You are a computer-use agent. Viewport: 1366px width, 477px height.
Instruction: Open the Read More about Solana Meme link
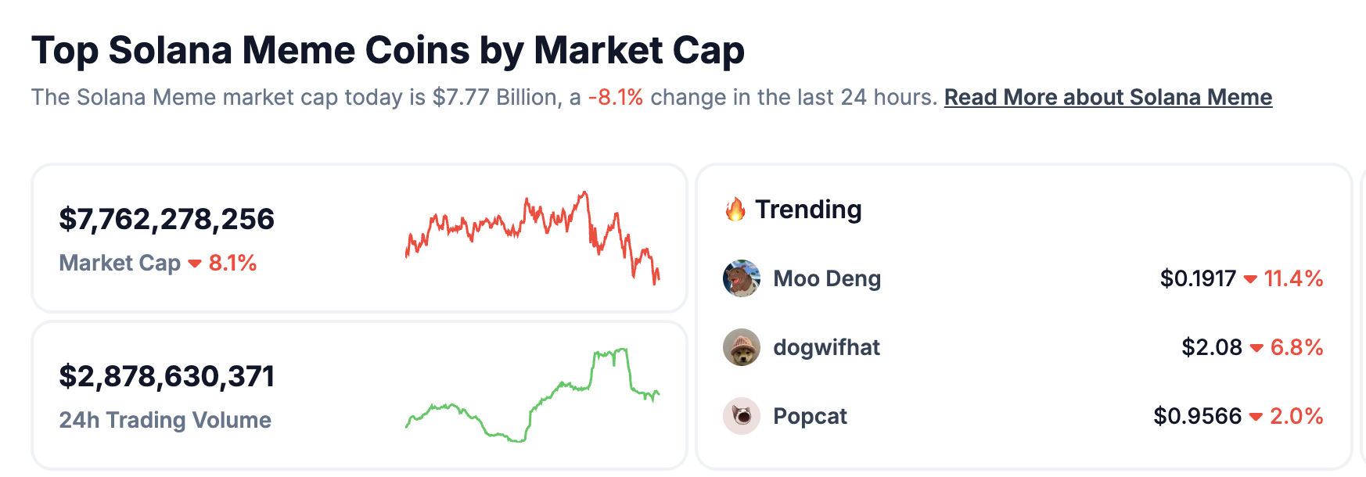[1108, 97]
